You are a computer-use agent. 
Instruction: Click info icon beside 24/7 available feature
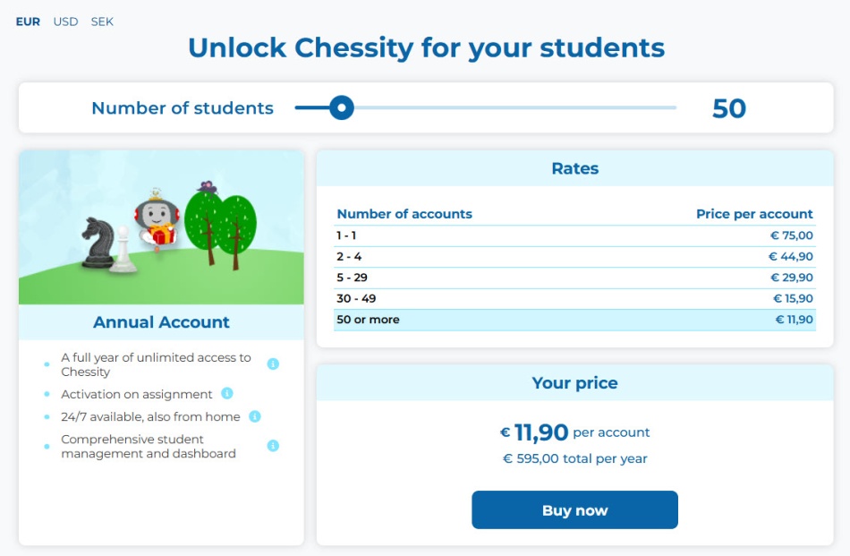click(x=255, y=416)
